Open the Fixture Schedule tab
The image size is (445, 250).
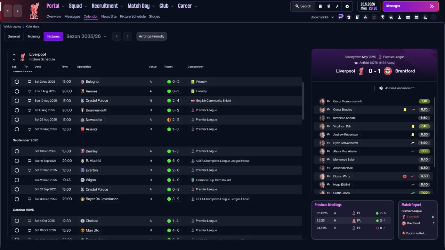[x=133, y=16]
